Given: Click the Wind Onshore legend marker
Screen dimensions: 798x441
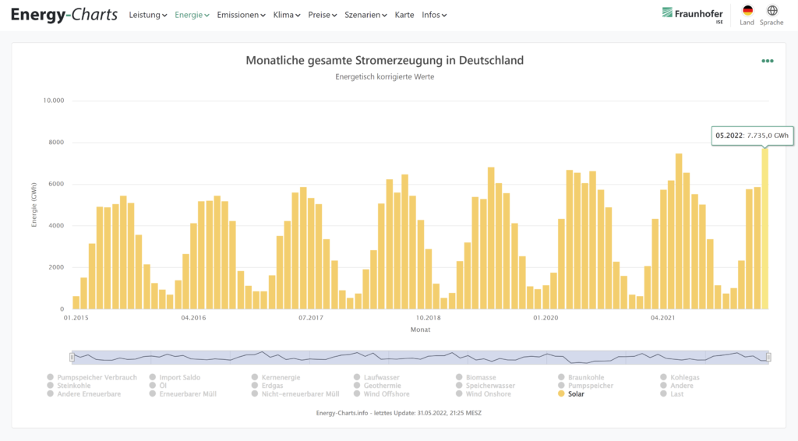Looking at the screenshot, I should coord(459,394).
